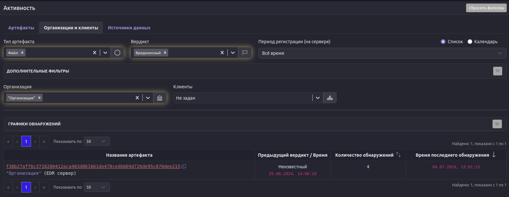The height and width of the screenshot is (197, 509).
Task: Open the 'Клиенты' dropdown arrow
Action: pyautogui.click(x=318, y=98)
